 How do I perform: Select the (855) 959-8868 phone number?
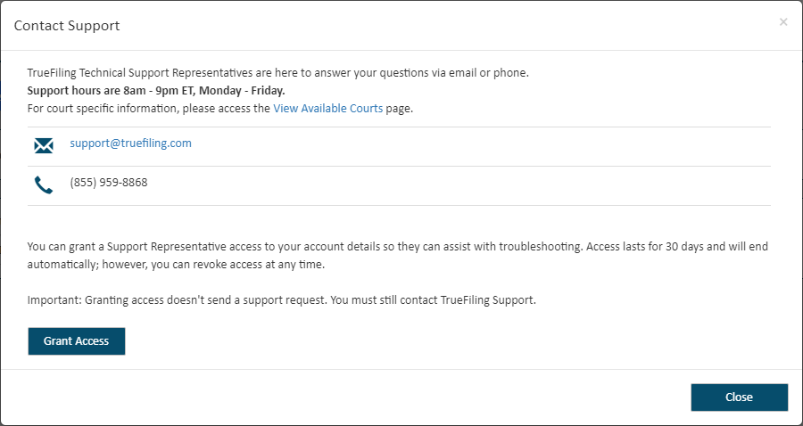(109, 183)
